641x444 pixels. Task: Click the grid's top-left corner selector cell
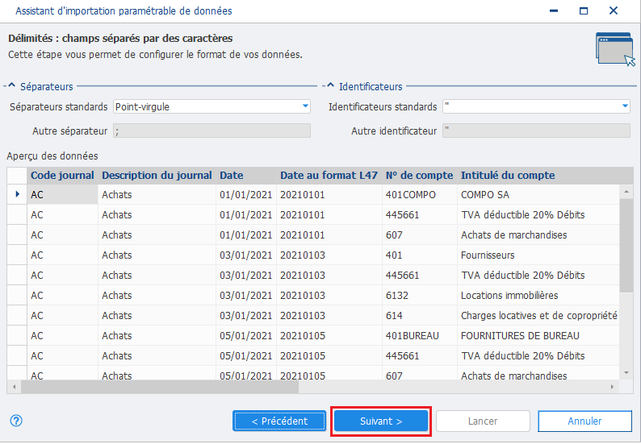coord(17,176)
